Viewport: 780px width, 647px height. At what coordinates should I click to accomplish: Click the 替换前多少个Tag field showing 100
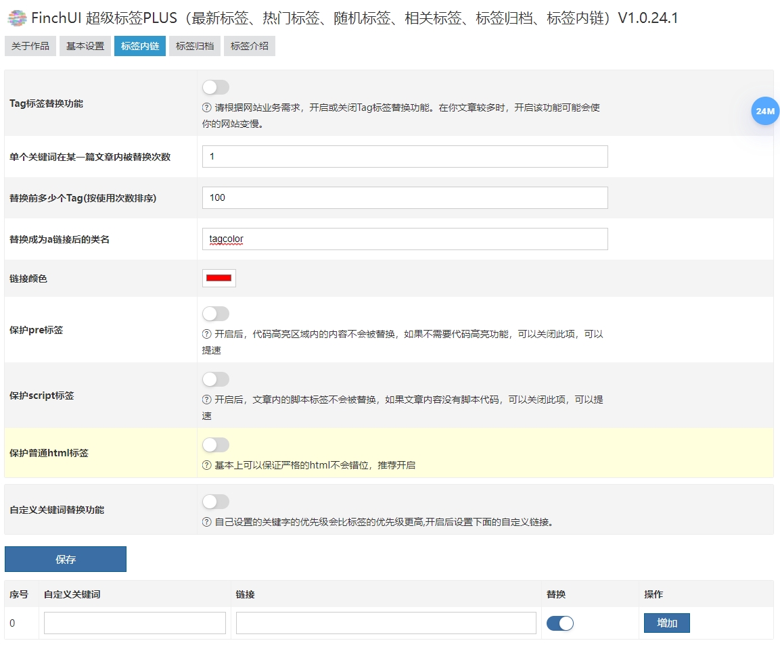405,197
